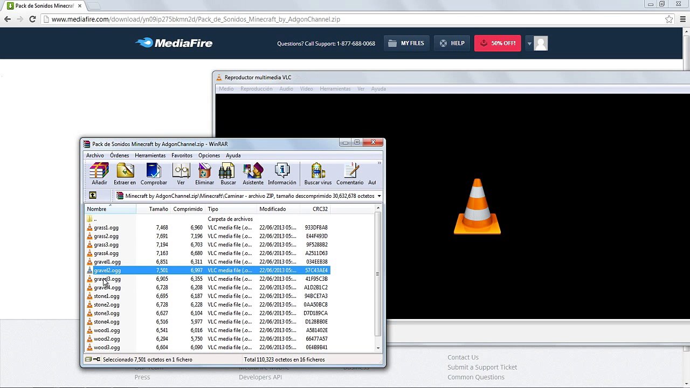Sort files by the Nombre column
The height and width of the screenshot is (388, 690).
pos(110,209)
